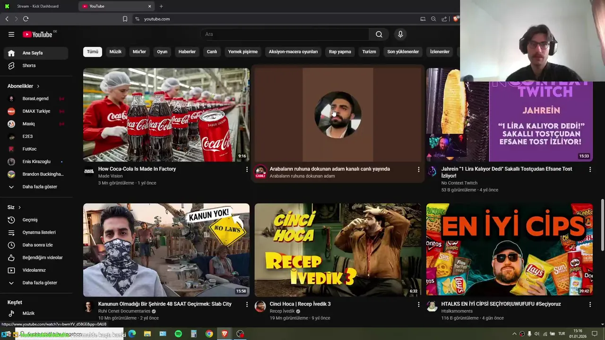Open options menu for Arabaların ruhuna live video
This screenshot has height=340, width=605.
[x=418, y=169]
